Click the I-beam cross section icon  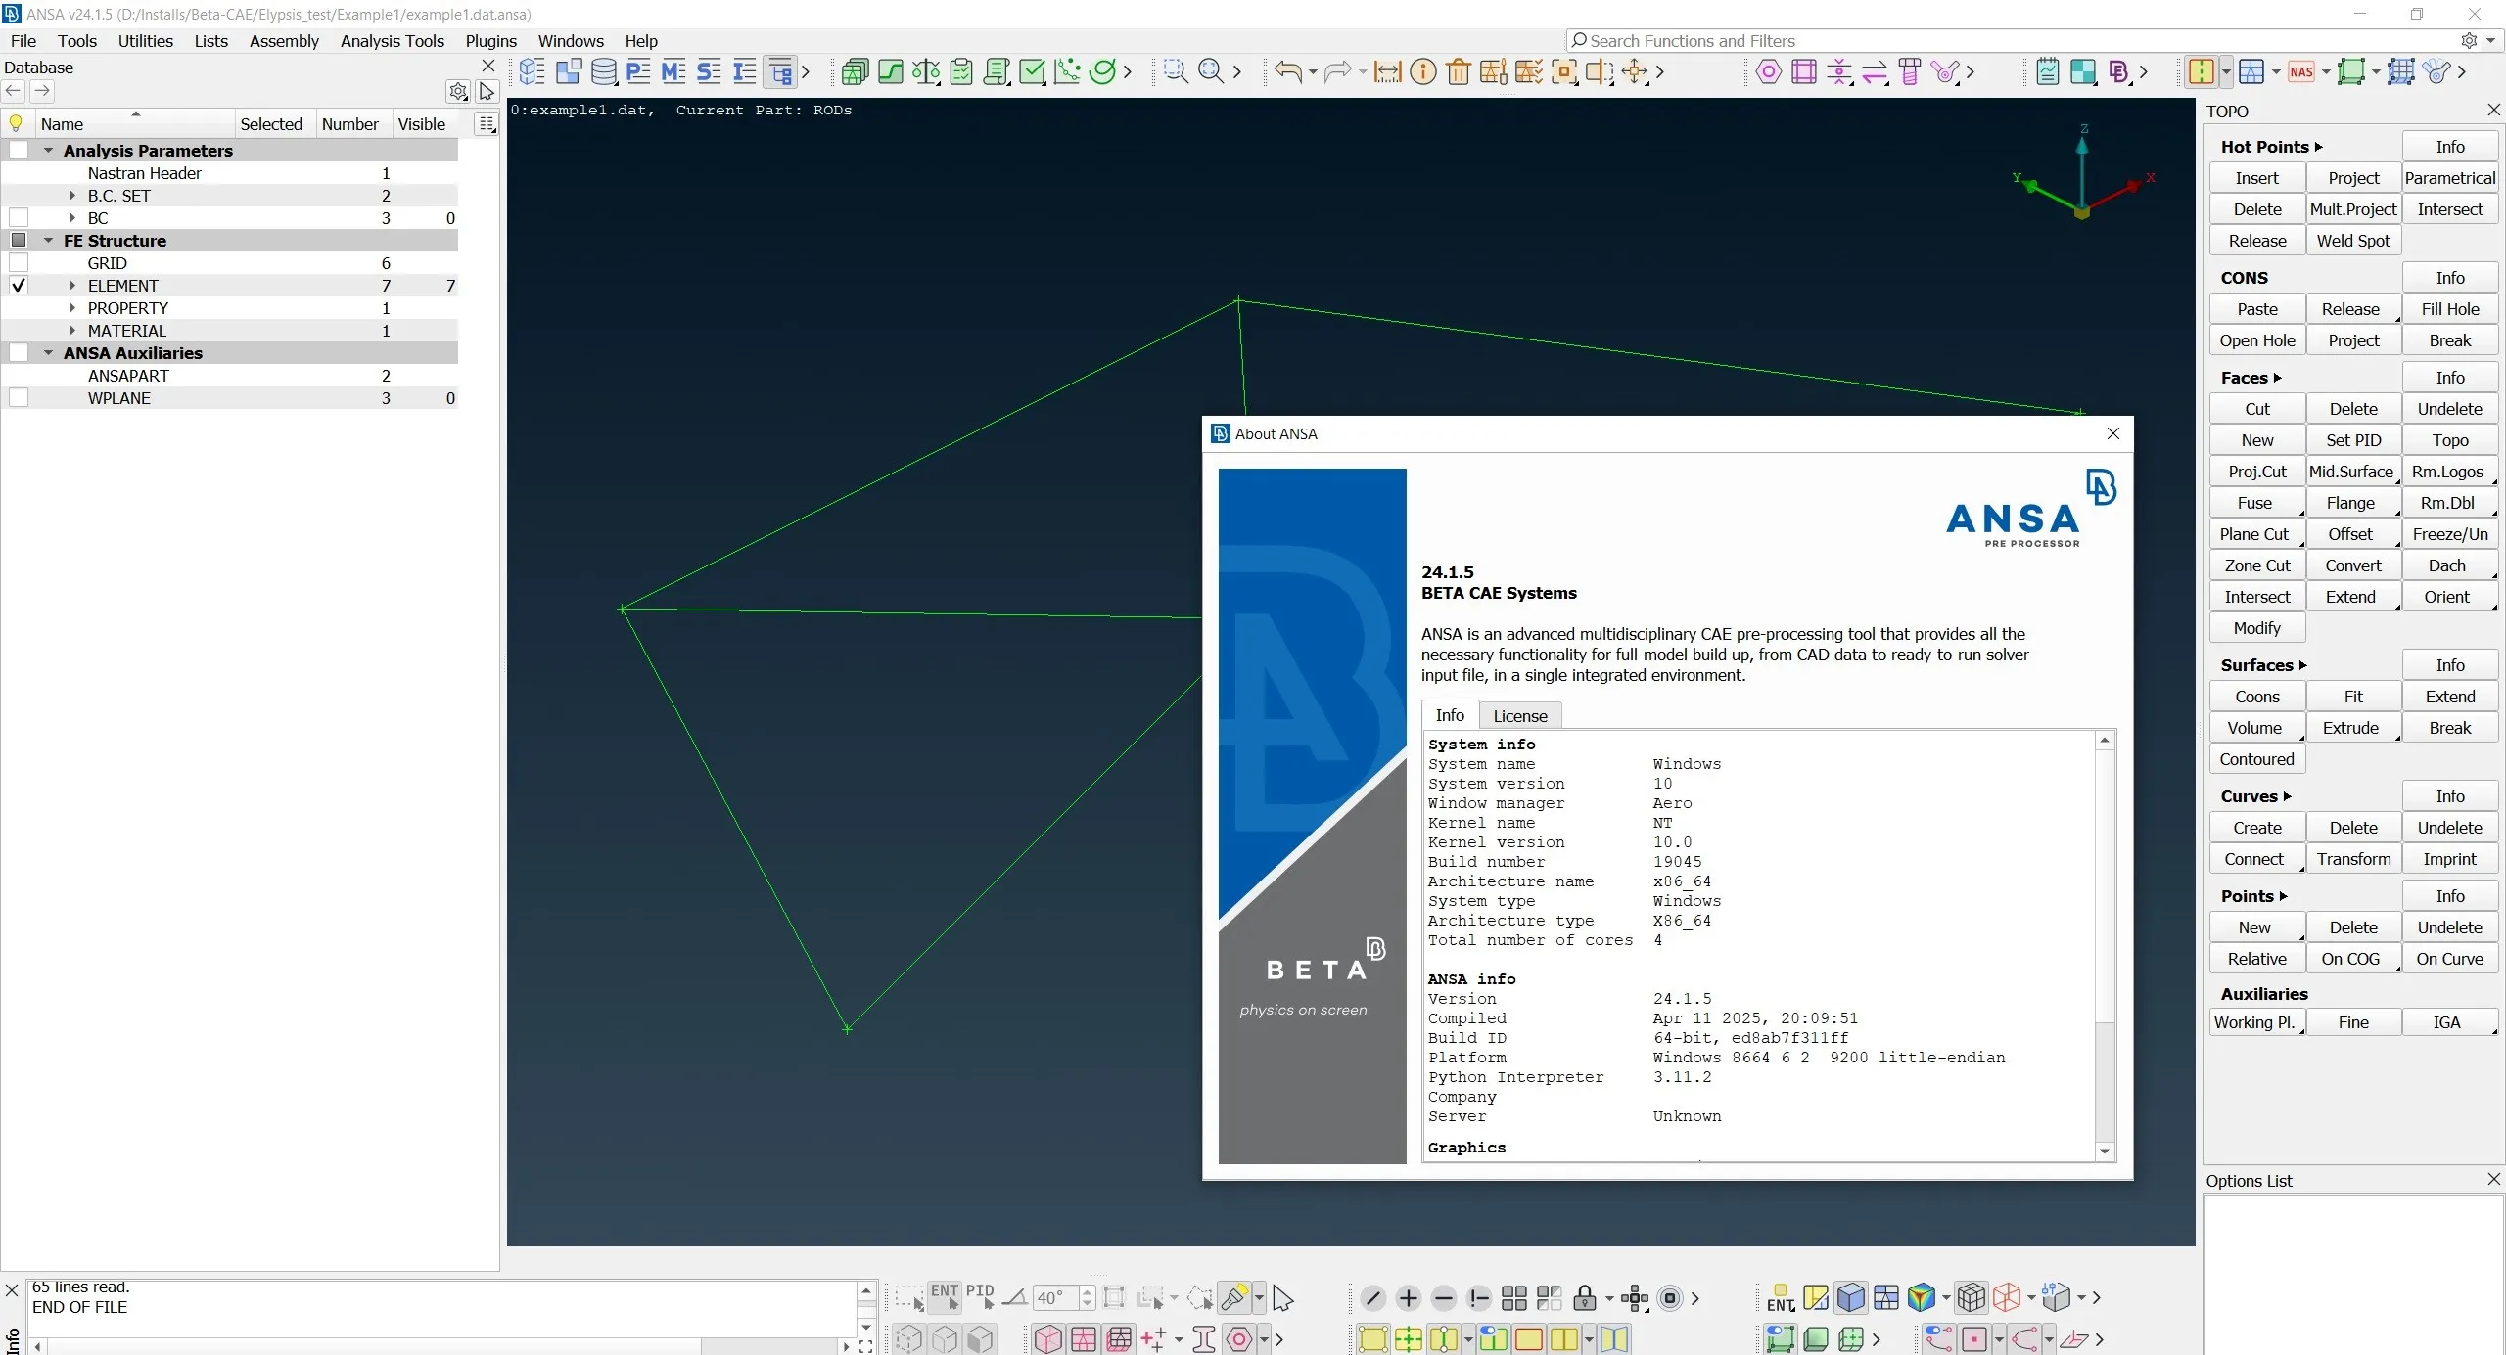(x=1204, y=1338)
